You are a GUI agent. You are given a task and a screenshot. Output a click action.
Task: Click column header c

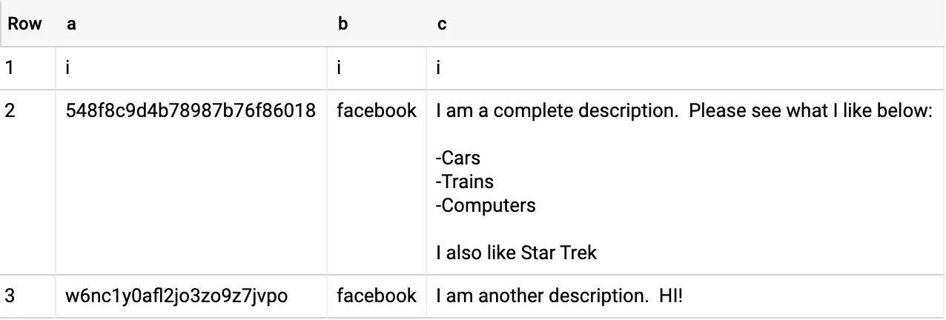click(x=442, y=24)
